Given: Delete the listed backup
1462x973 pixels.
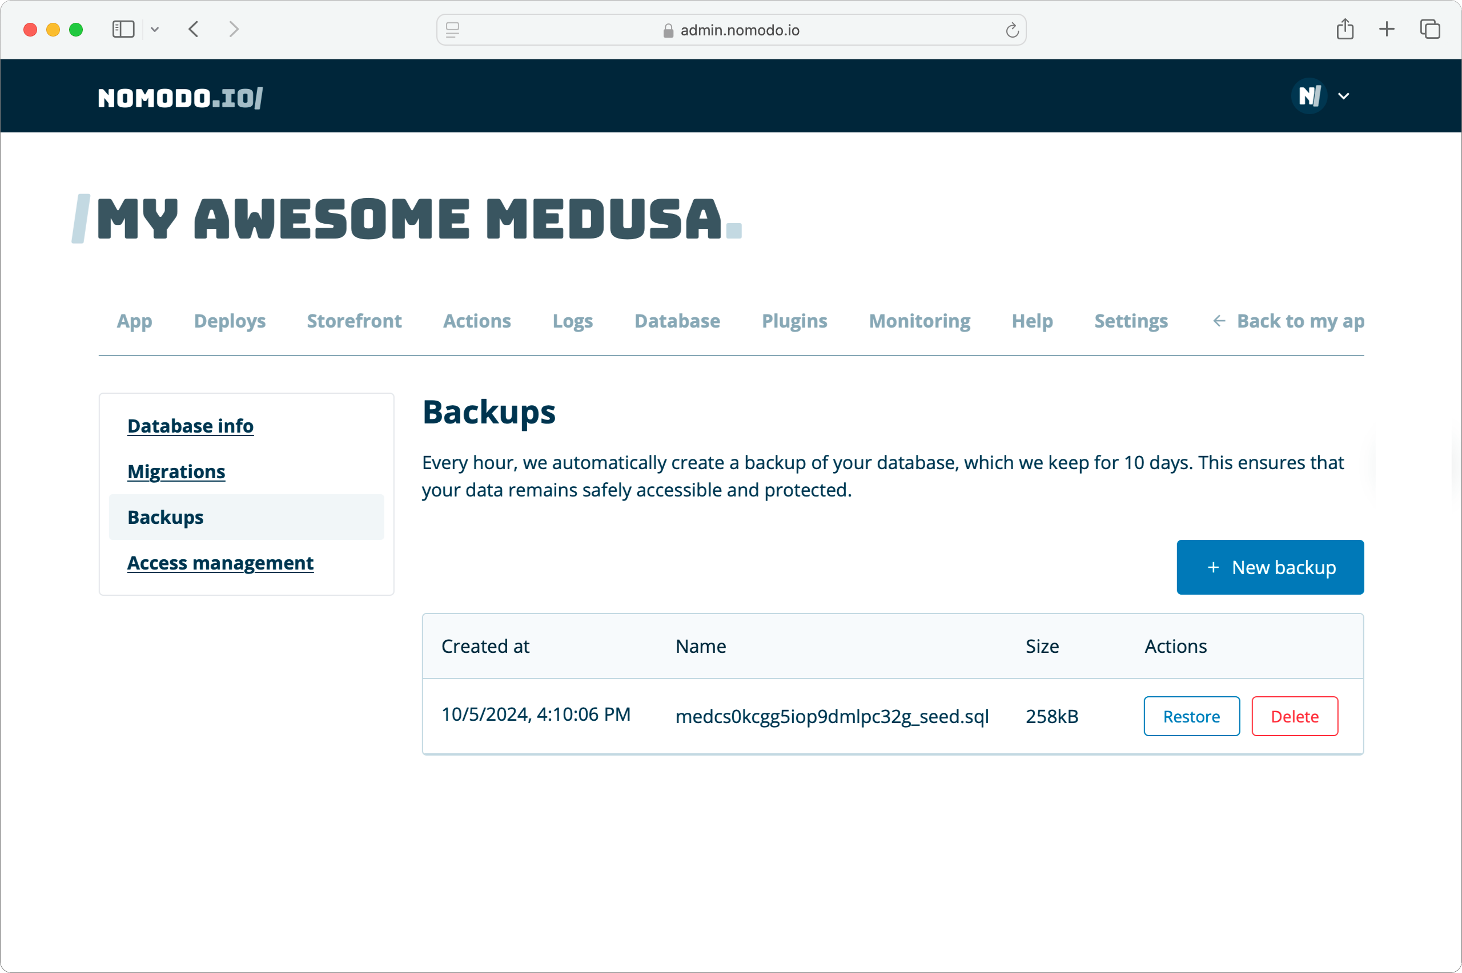Looking at the screenshot, I should [x=1294, y=716].
